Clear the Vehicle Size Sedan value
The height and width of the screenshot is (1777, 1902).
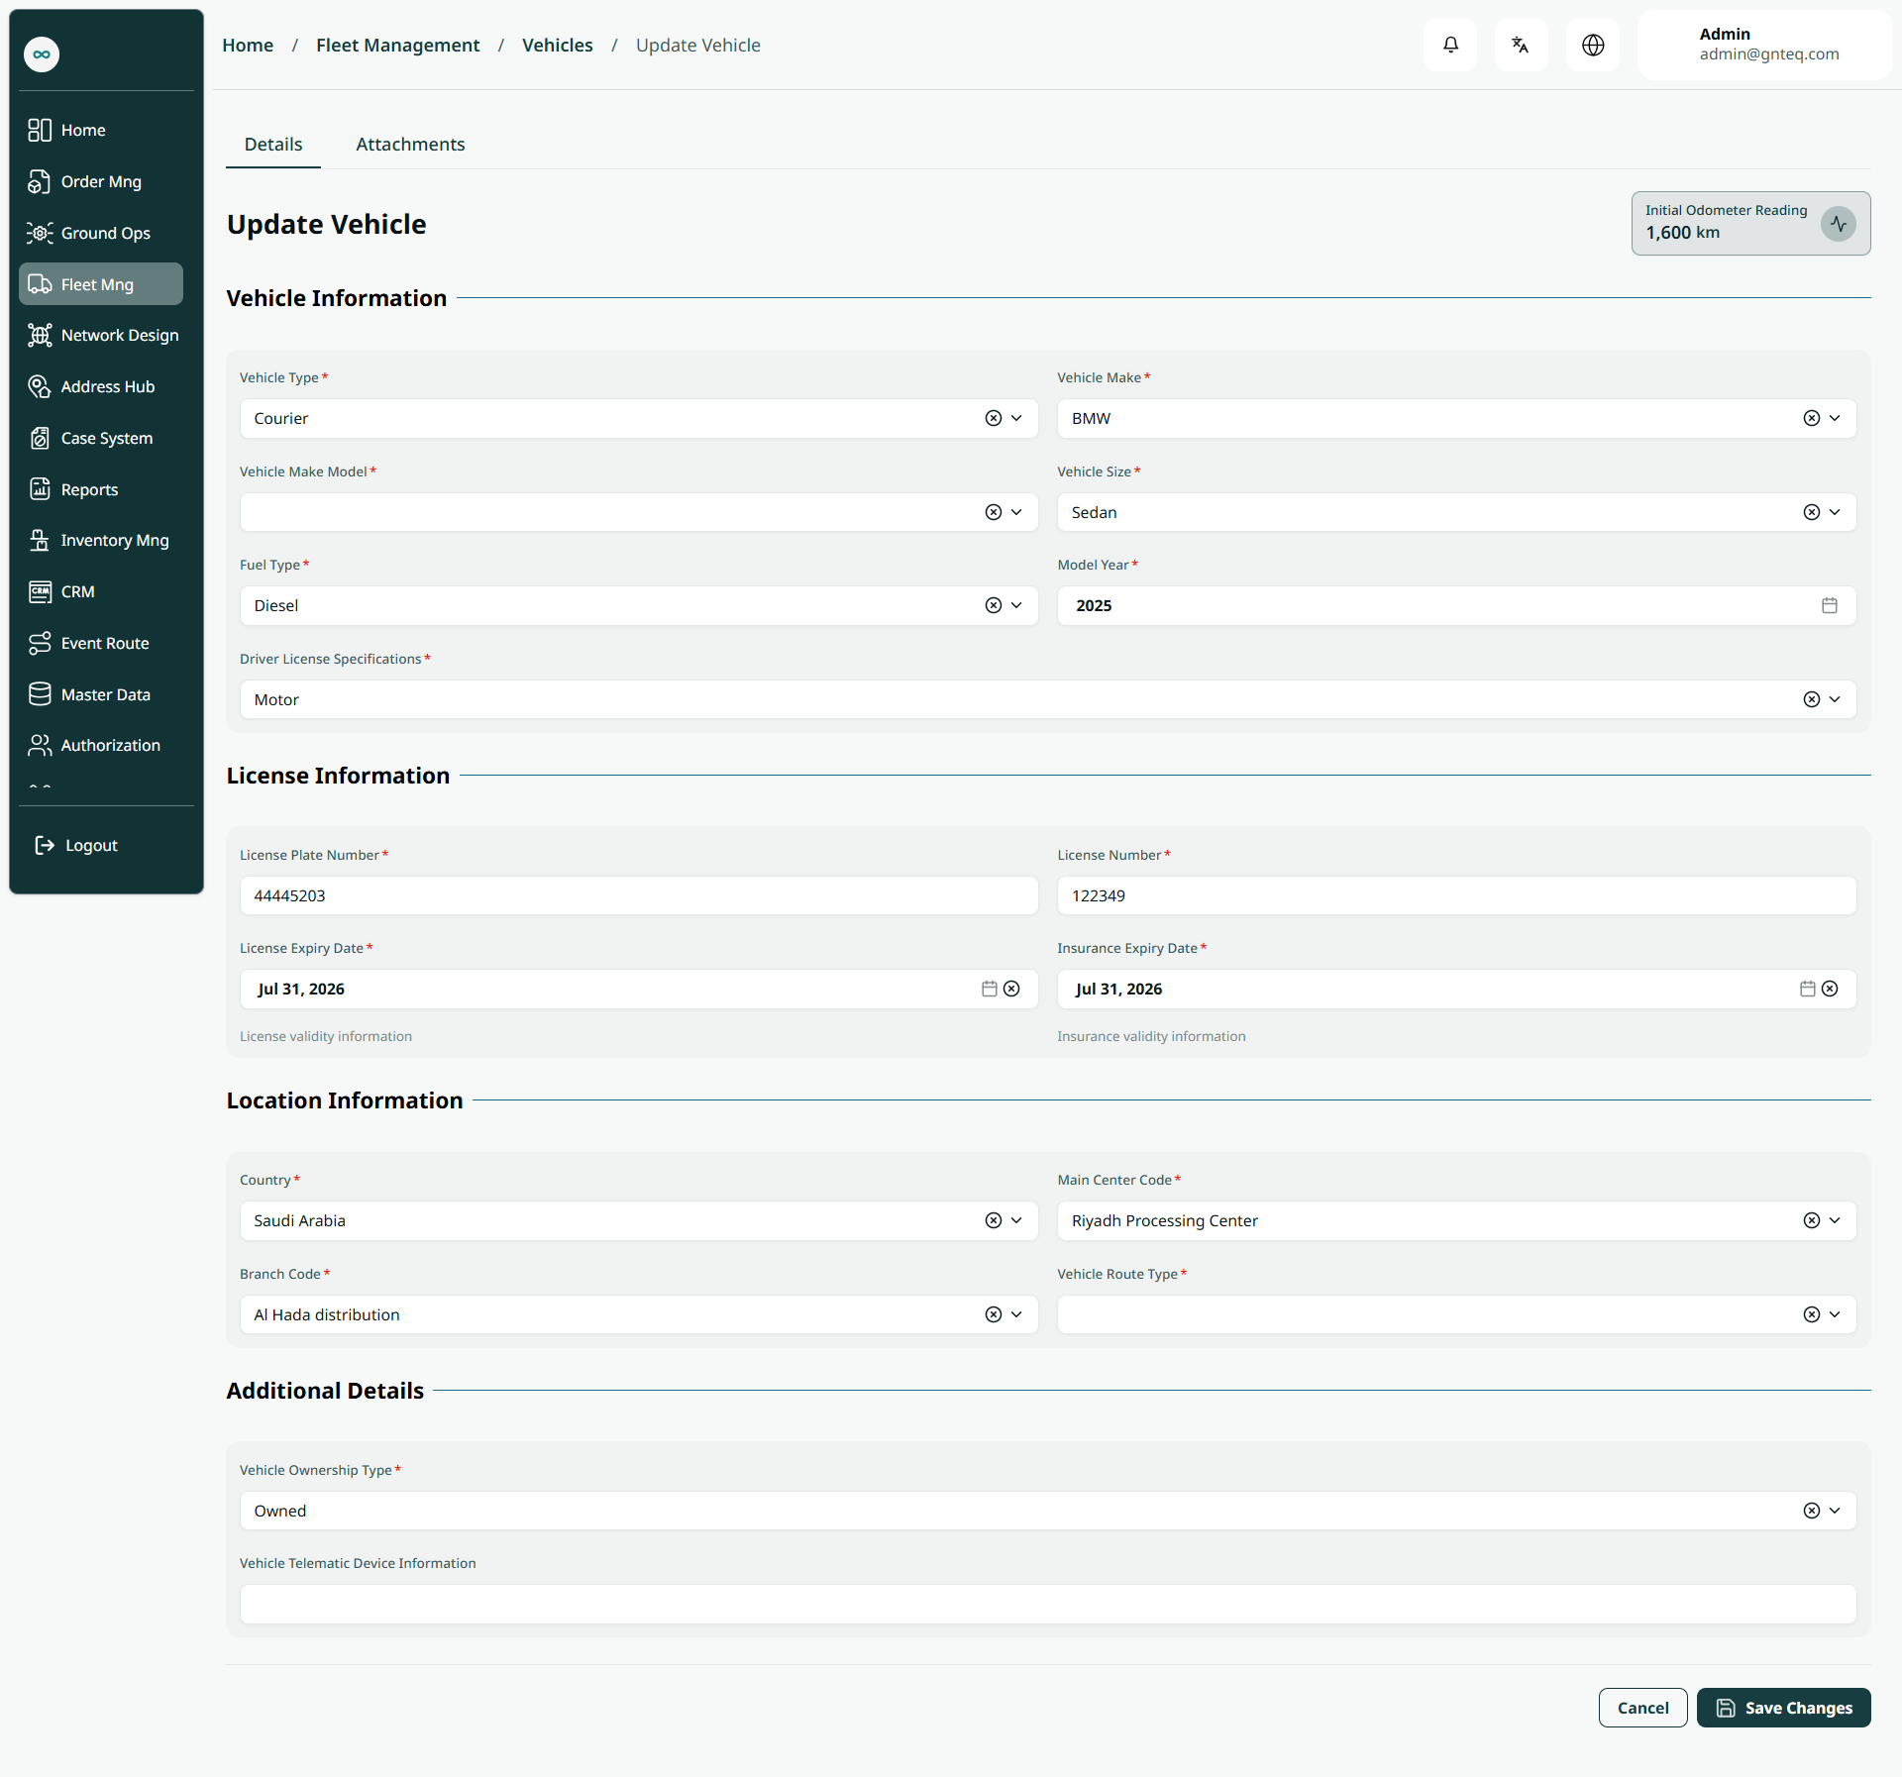tap(1812, 512)
